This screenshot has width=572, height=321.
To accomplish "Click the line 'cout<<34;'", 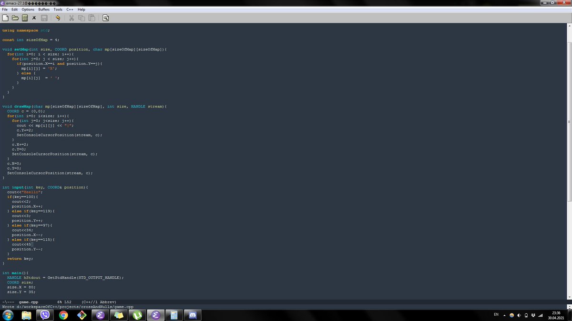I will point(22,230).
